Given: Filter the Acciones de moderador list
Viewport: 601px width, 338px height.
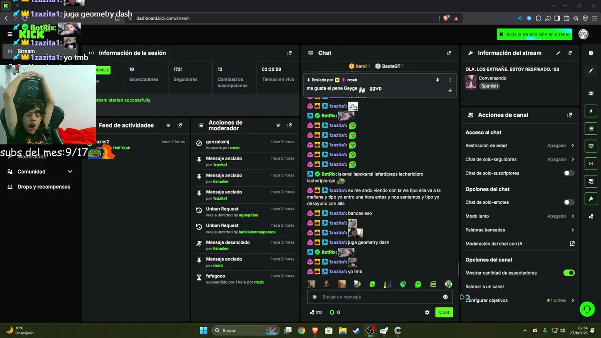Looking at the screenshot, I should click(278, 125).
